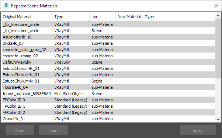Screen dimensions: 222x138
Task: Select the forest_automat_6098F8A0 row
Action: (x=108, y=94)
